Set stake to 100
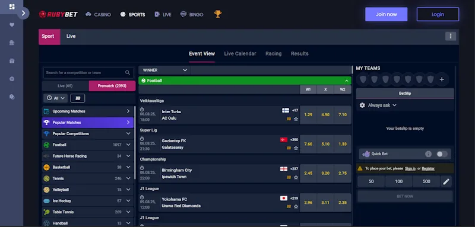 398,181
